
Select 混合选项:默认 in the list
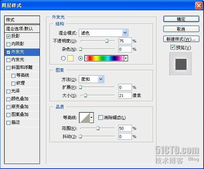coord(22,29)
